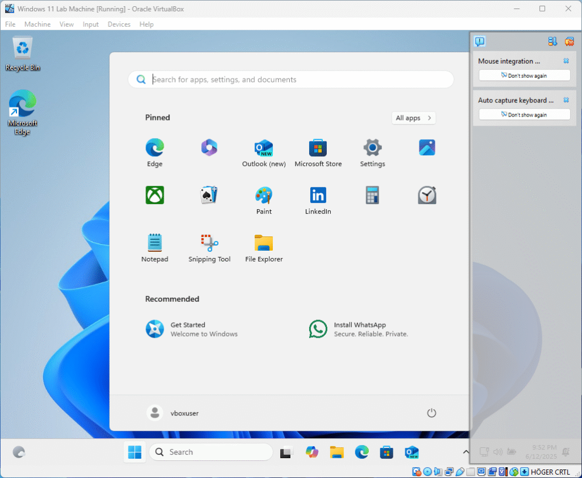The image size is (582, 478).
Task: Click the network adapters status icon
Action: point(449,472)
